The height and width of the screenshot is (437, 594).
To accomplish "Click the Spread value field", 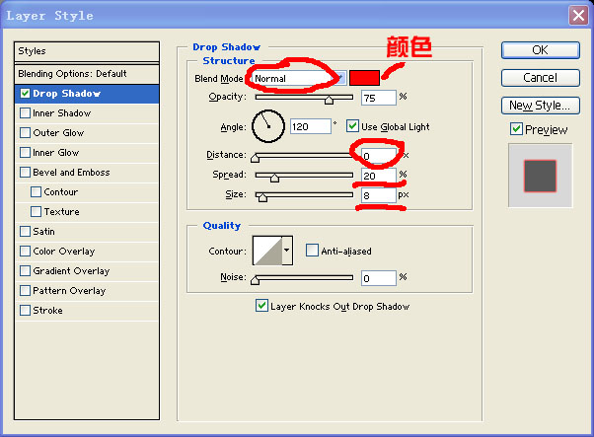I will point(379,176).
